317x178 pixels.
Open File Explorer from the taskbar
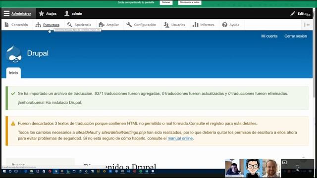[32, 172]
